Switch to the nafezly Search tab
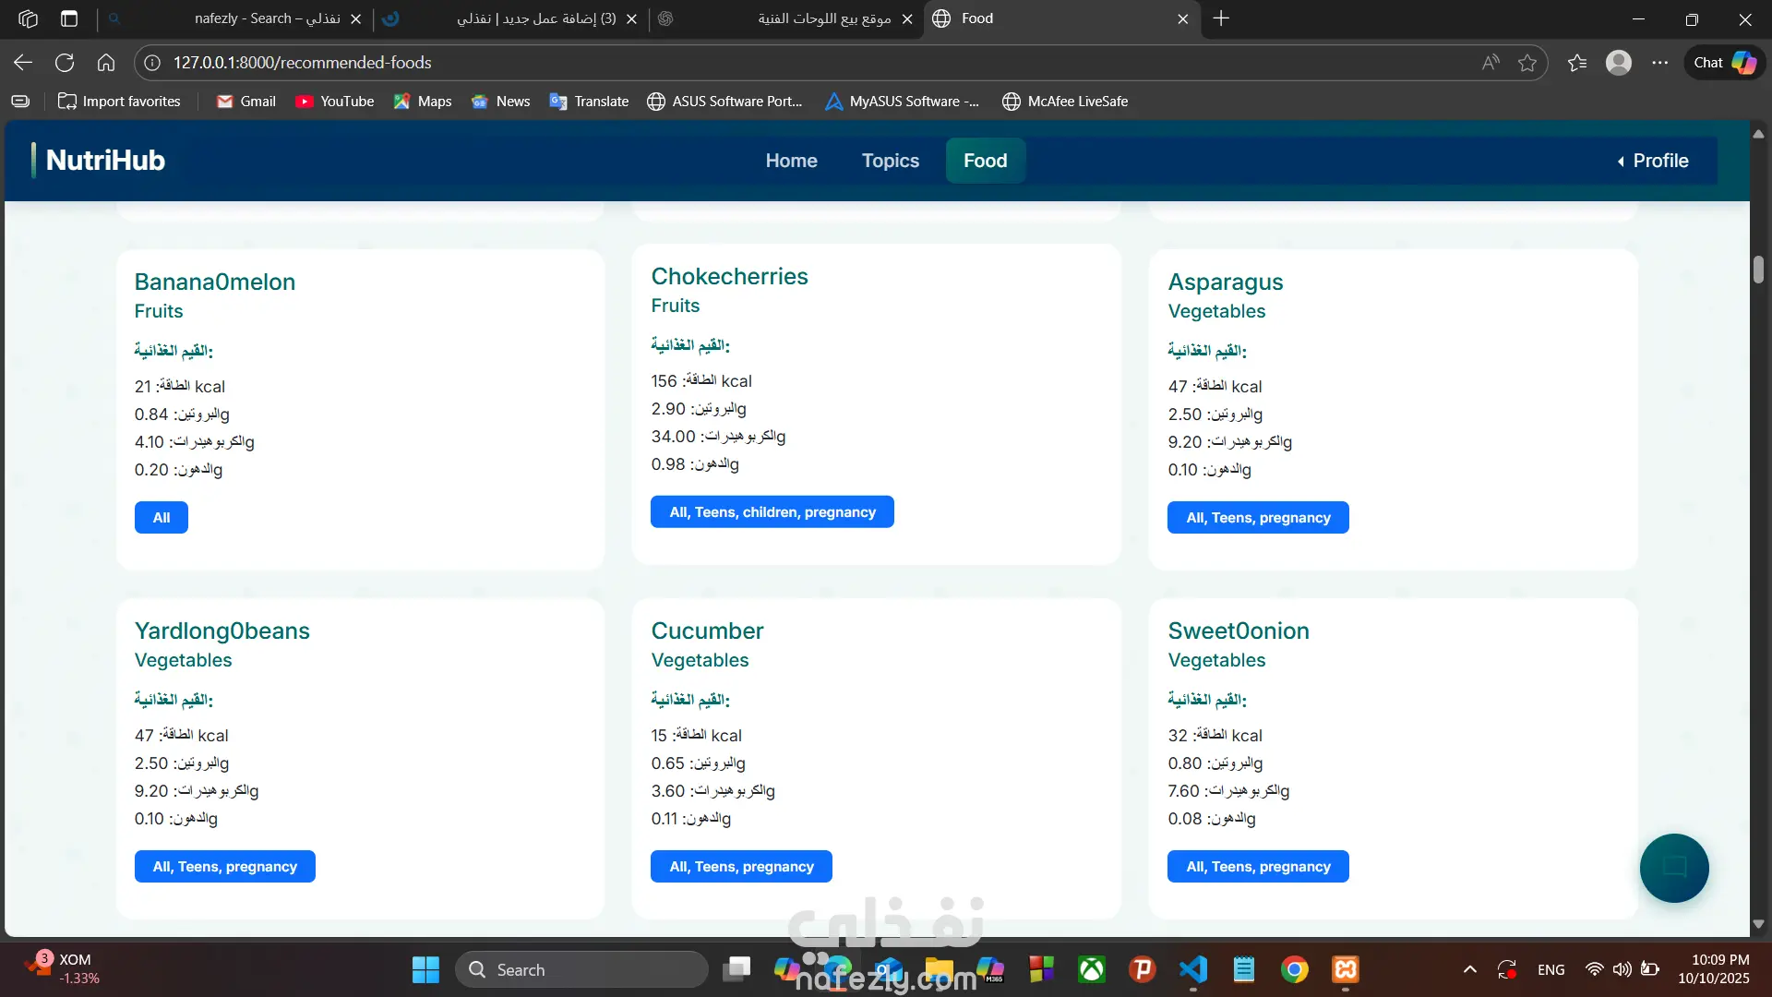Viewport: 1772px width, 997px height. pyautogui.click(x=267, y=18)
